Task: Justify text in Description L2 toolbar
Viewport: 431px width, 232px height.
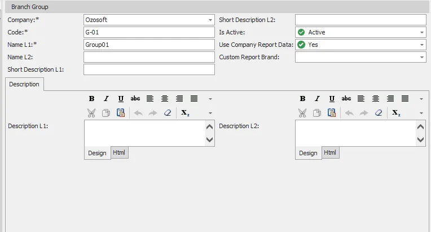Action: (405, 98)
